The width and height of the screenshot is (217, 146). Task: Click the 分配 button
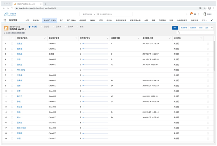click(201, 28)
